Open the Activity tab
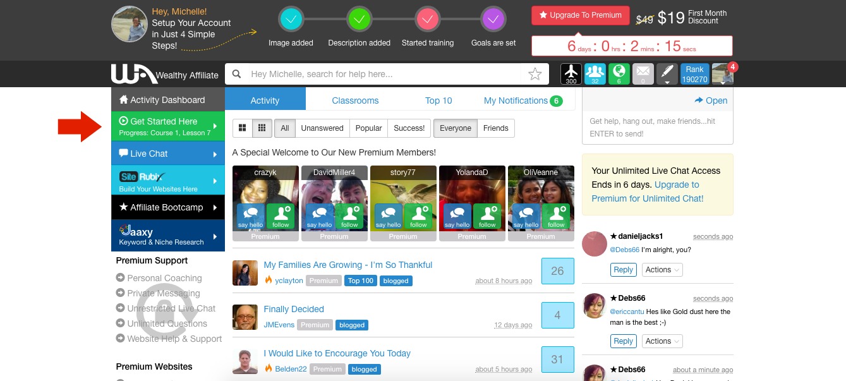The height and width of the screenshot is (381, 846). click(265, 100)
